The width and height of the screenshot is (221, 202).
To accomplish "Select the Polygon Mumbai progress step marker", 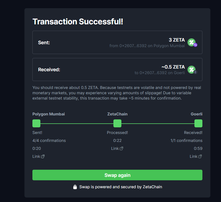I will click(x=36, y=123).
